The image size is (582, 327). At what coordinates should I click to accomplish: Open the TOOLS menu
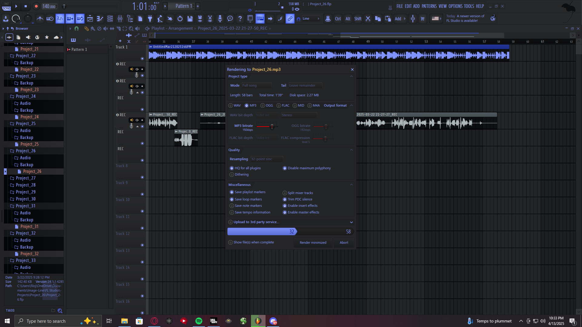469,6
